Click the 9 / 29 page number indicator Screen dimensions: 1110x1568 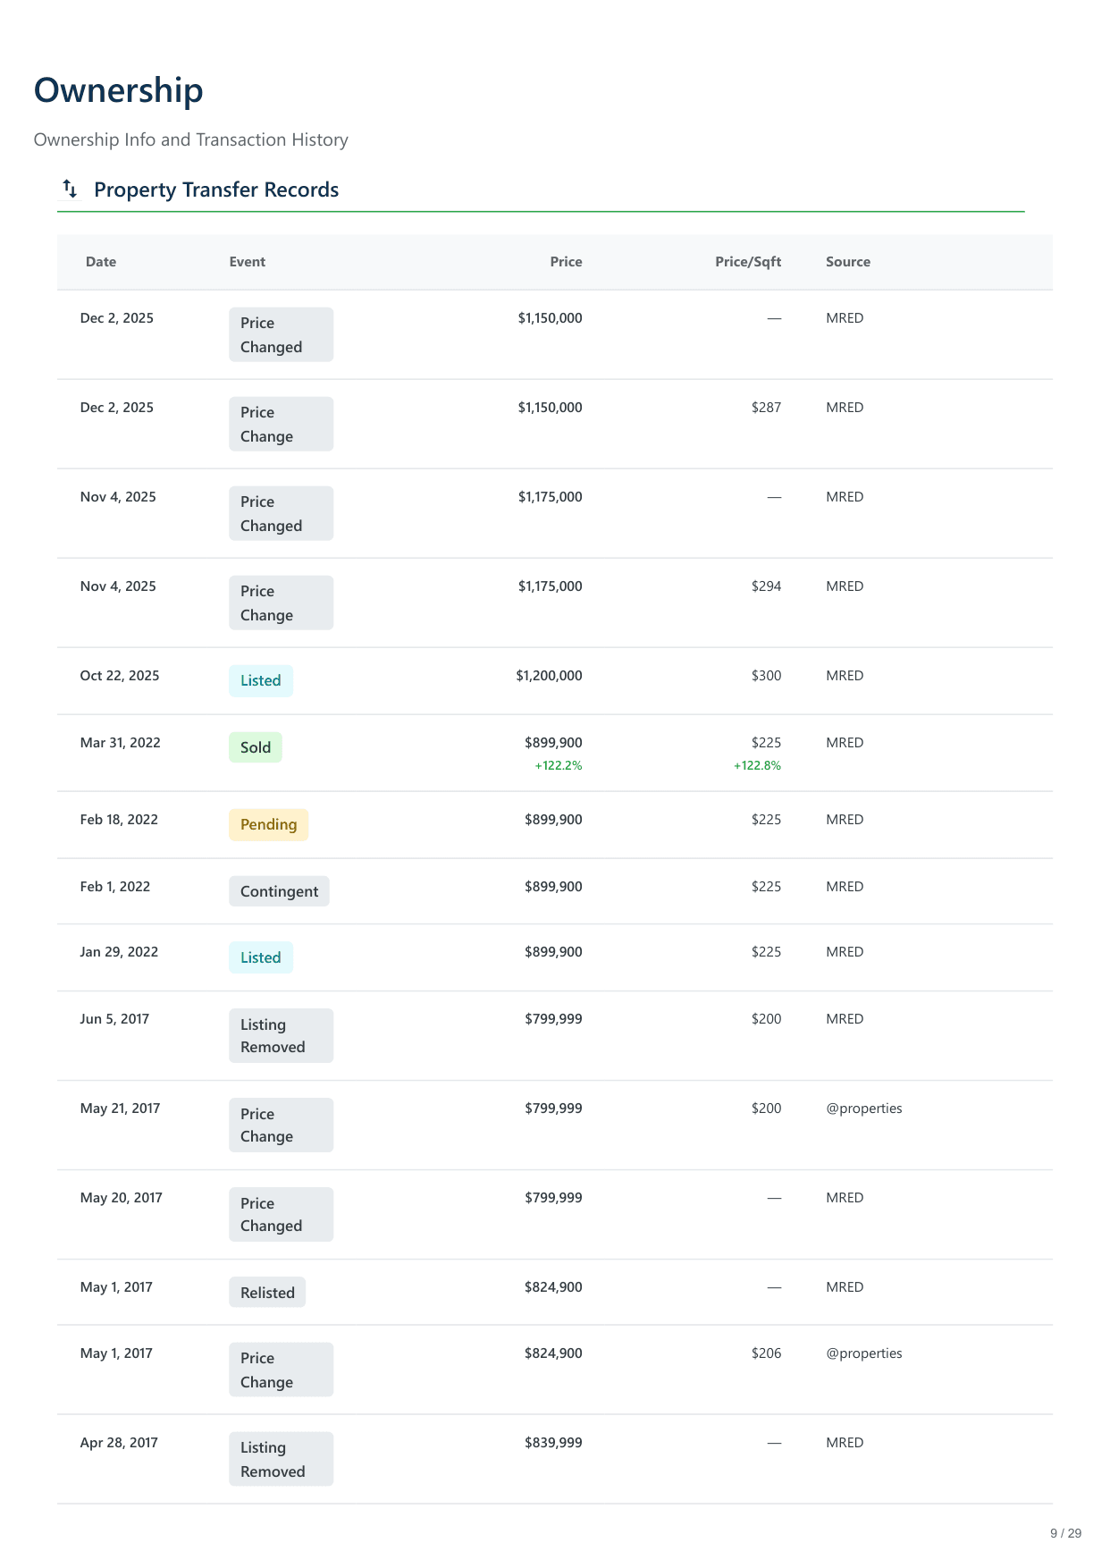[1065, 1533]
